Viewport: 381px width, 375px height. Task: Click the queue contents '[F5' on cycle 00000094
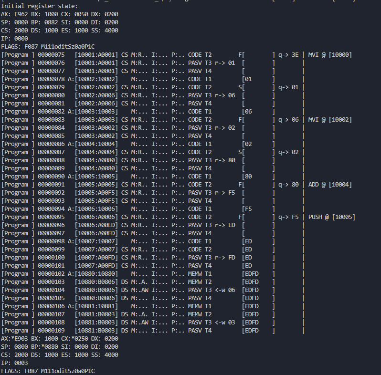[247, 209]
